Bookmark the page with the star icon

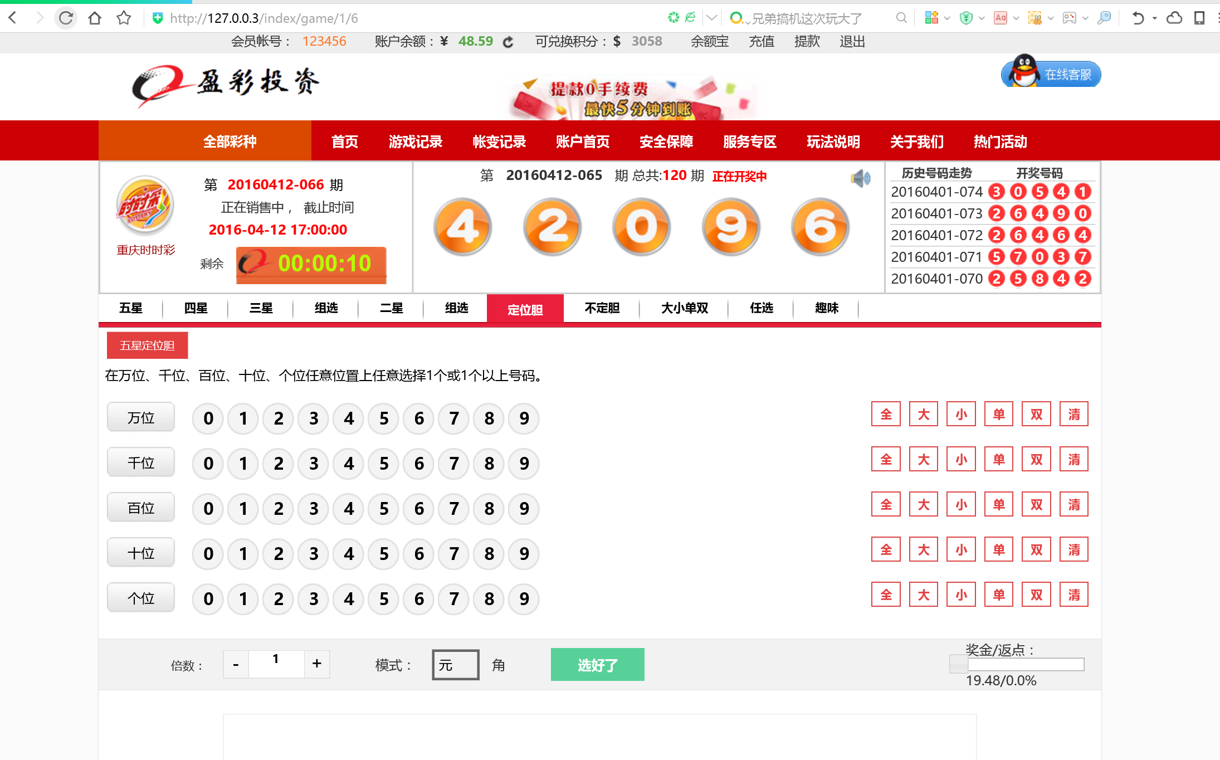click(124, 18)
